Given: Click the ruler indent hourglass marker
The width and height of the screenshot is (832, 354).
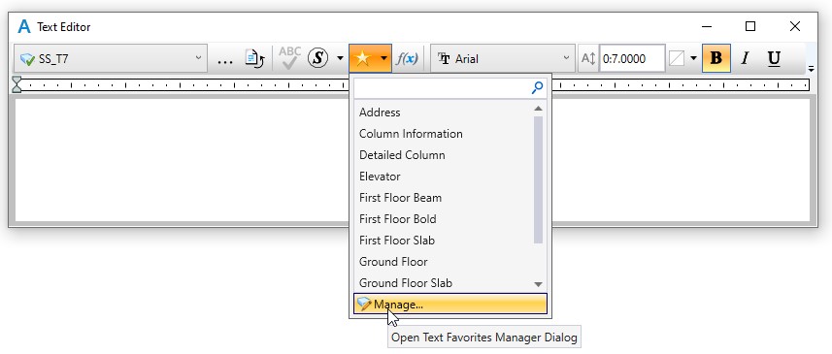Looking at the screenshot, I should pyautogui.click(x=17, y=84).
